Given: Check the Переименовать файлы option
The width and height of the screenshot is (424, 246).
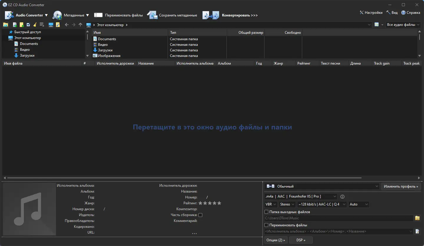Looking at the screenshot, I should [x=266, y=225].
